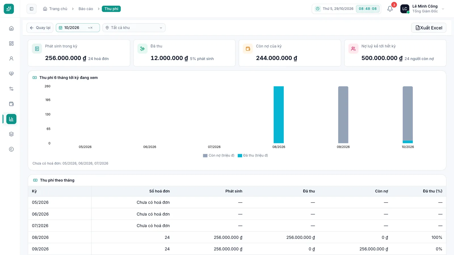The height and width of the screenshot is (255, 454).
Task: Open the person icon in sidebar
Action: [11, 59]
